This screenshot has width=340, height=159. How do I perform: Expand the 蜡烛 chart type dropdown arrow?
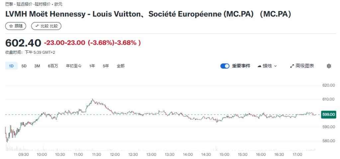(276, 66)
